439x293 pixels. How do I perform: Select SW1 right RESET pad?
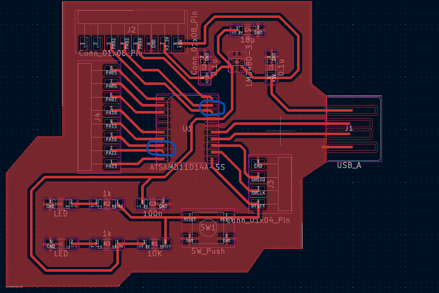coord(226,217)
